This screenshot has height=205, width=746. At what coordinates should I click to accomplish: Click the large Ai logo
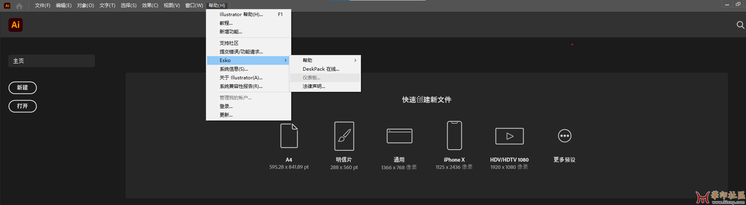click(x=15, y=25)
